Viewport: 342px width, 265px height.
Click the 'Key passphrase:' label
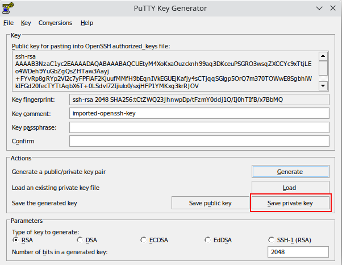tap(34, 127)
